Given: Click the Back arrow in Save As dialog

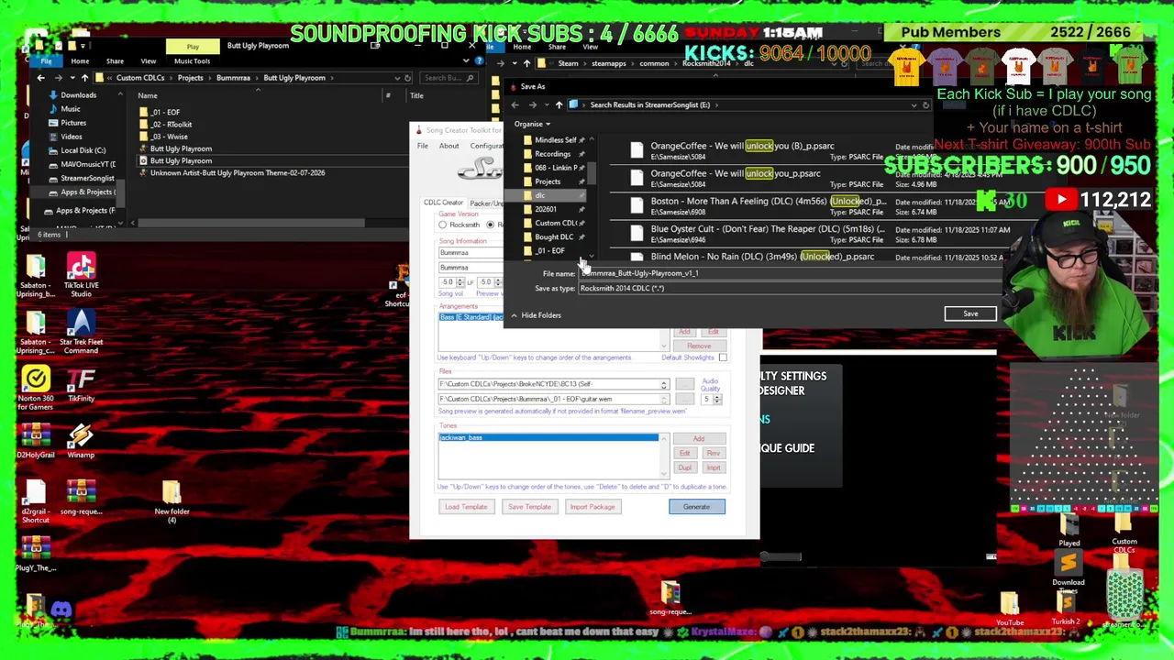Looking at the screenshot, I should (515, 104).
